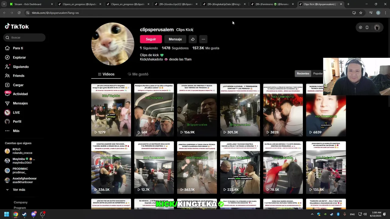Image resolution: width=390 pixels, height=219 pixels.
Task: Play video with 156.9K views
Action: pos(197,110)
